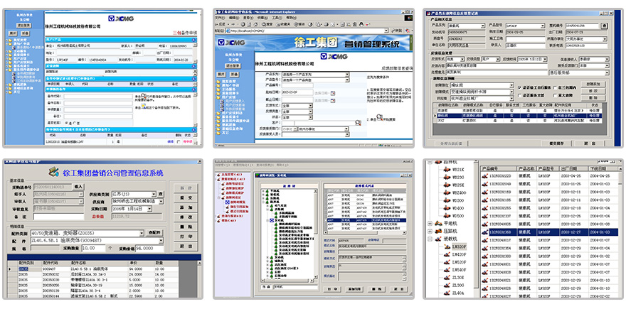Click the row icon of product 13ZF0032220
The width and height of the screenshot is (626, 309).
(x=484, y=176)
